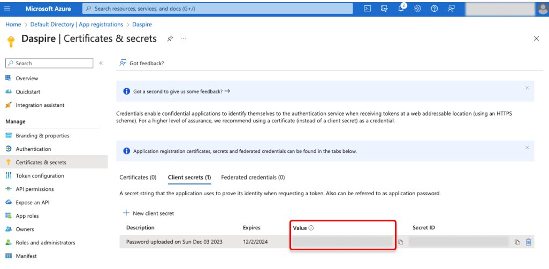549x269 pixels.
Task: Click New client secret
Action: (148, 213)
